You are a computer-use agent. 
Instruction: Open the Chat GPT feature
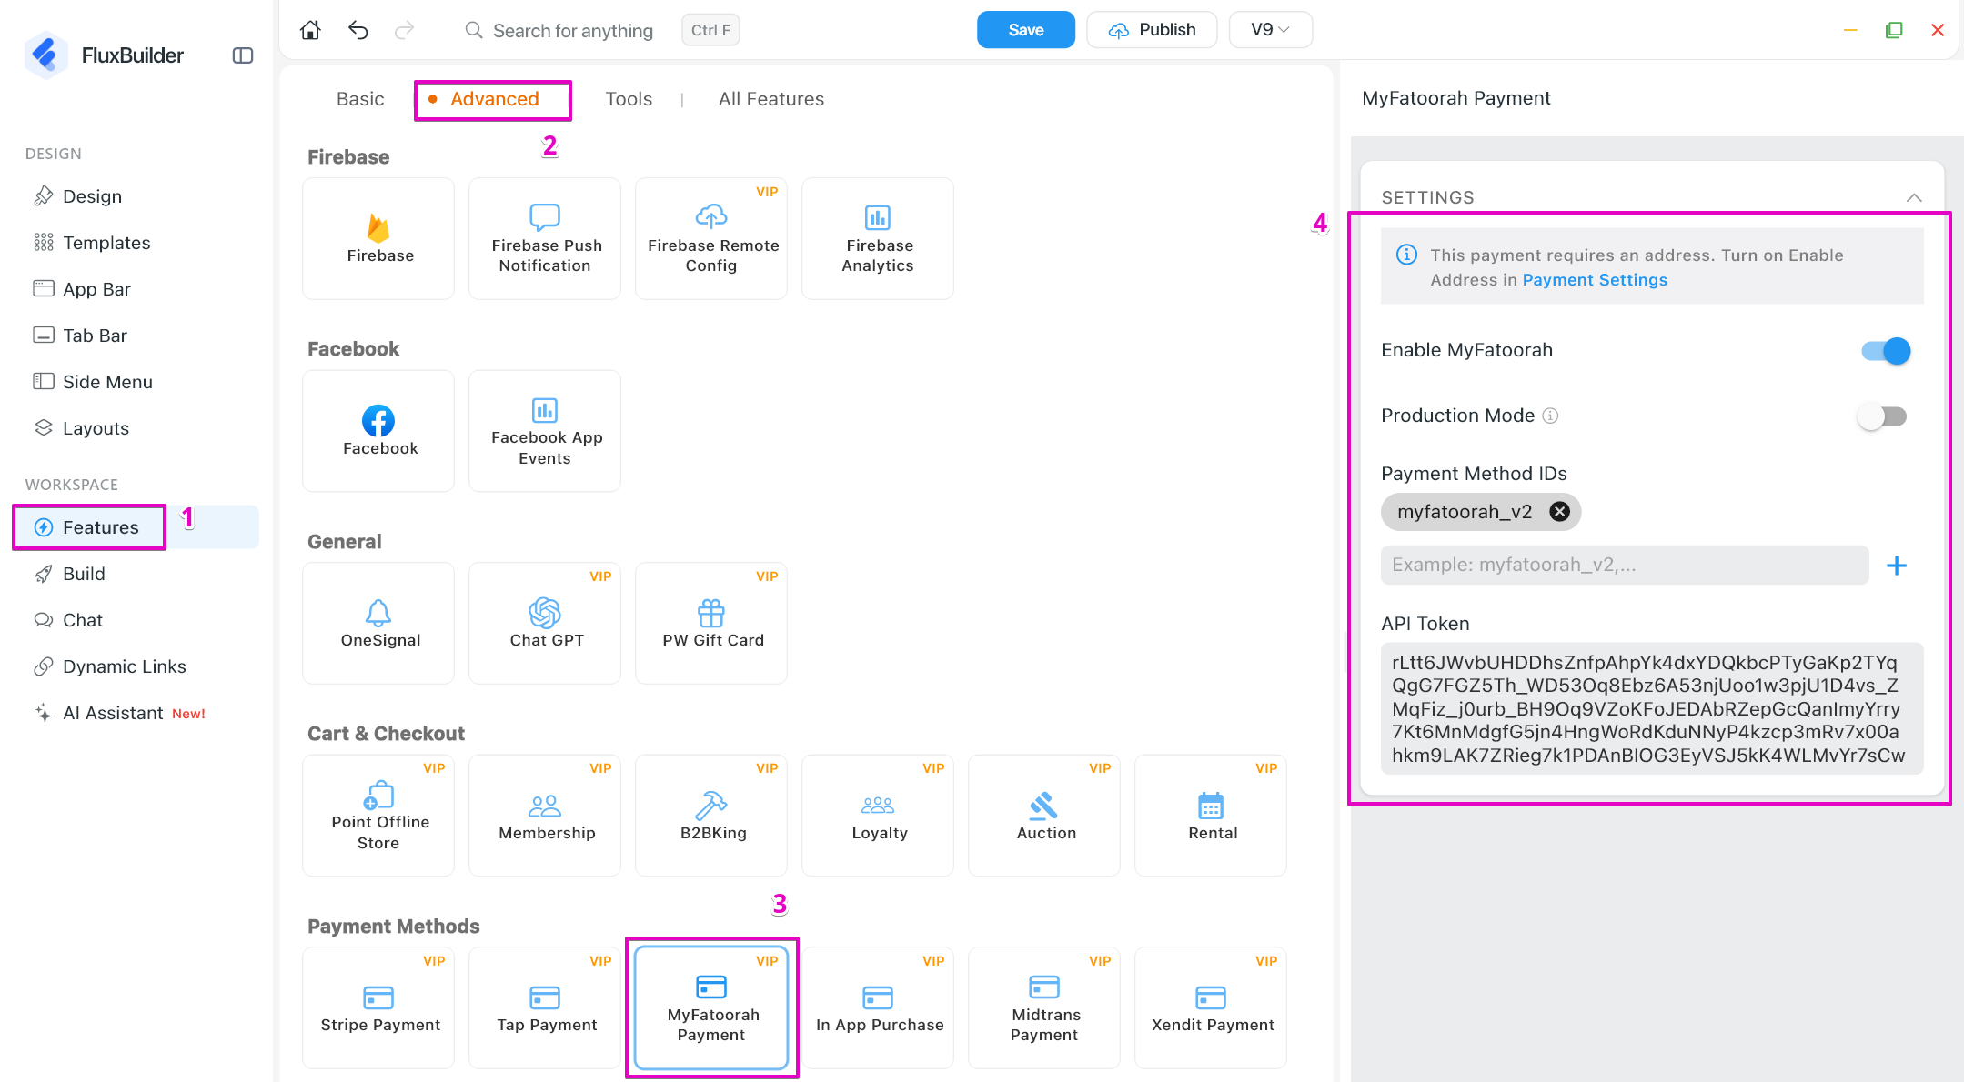(545, 623)
